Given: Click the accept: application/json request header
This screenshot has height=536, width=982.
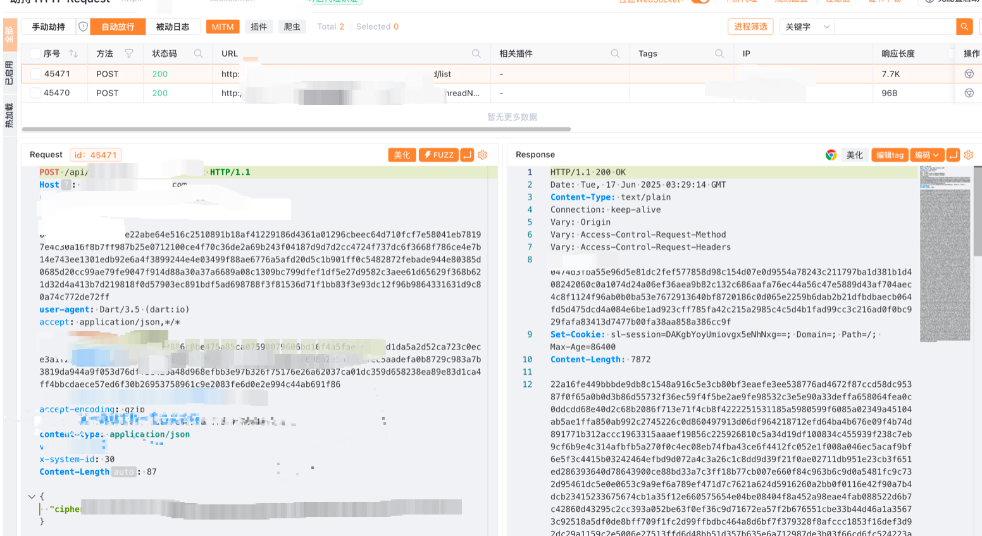Looking at the screenshot, I should coord(110,322).
